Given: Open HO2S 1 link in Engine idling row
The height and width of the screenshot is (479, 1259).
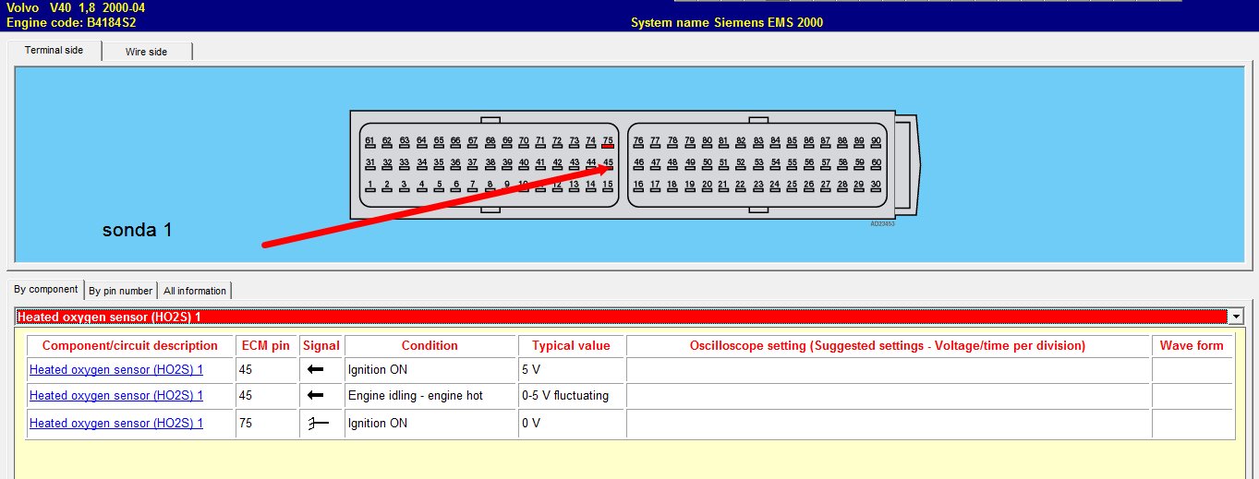Looking at the screenshot, I should [116, 395].
